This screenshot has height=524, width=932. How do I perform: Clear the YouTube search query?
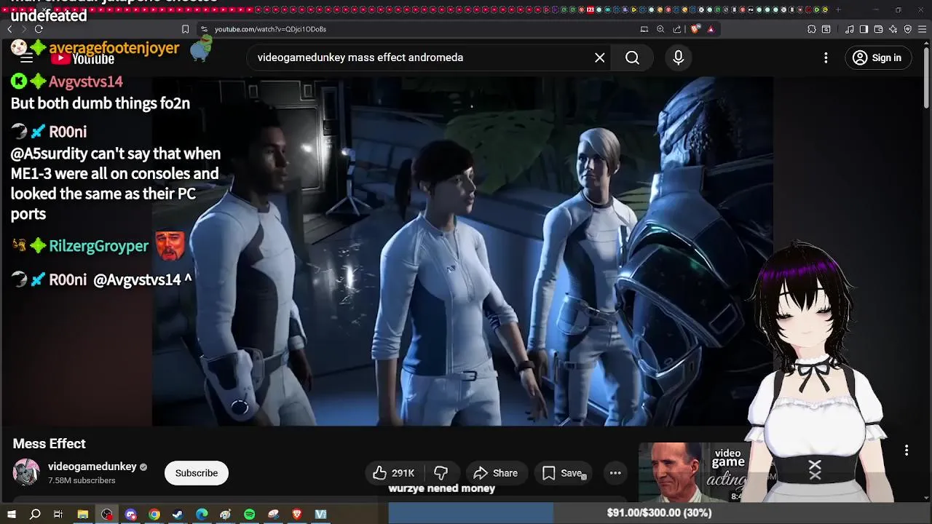coord(599,57)
